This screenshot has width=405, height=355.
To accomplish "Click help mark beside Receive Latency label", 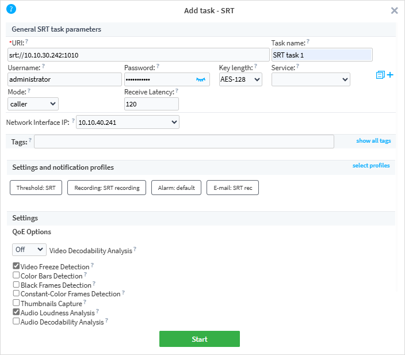I will 177,91.
